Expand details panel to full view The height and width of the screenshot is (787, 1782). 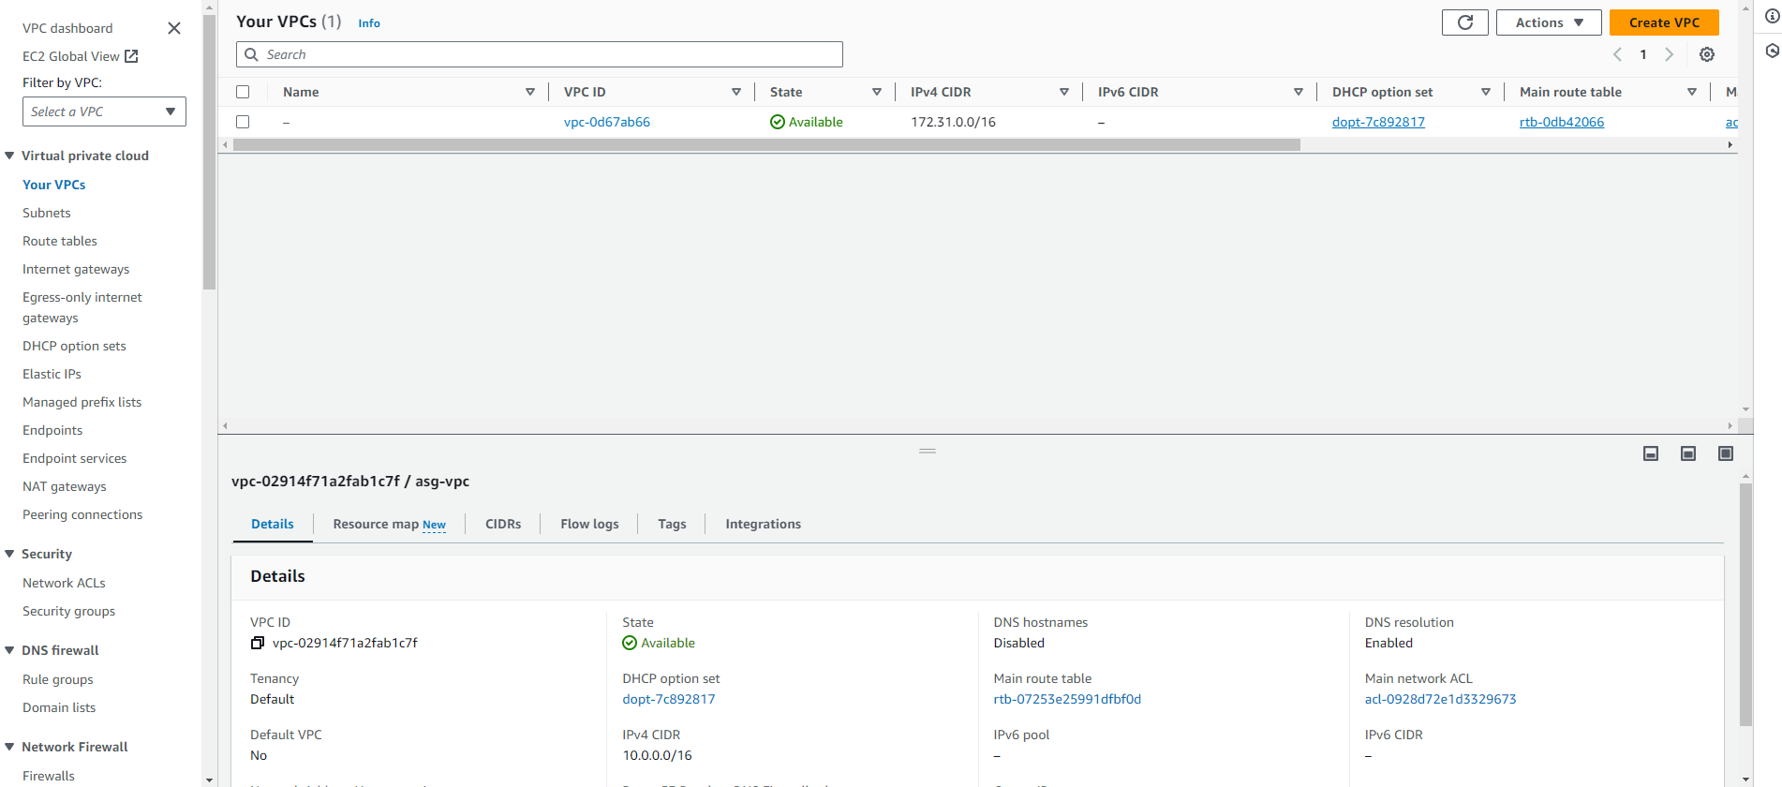(x=1726, y=453)
